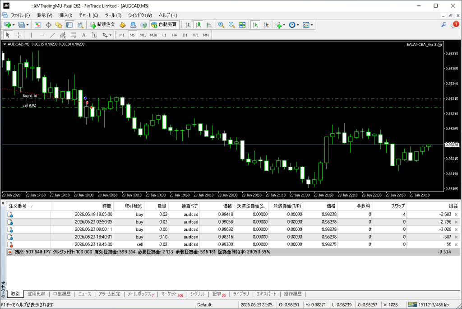The height and width of the screenshot is (309, 462).
Task: Close the sell 0.02 order row
Action: click(x=456, y=245)
